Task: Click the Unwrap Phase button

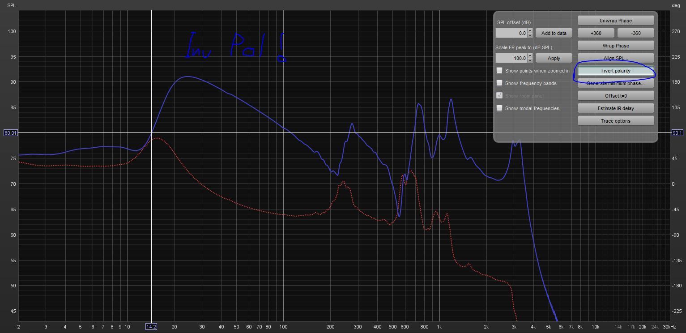Action: 616,21
